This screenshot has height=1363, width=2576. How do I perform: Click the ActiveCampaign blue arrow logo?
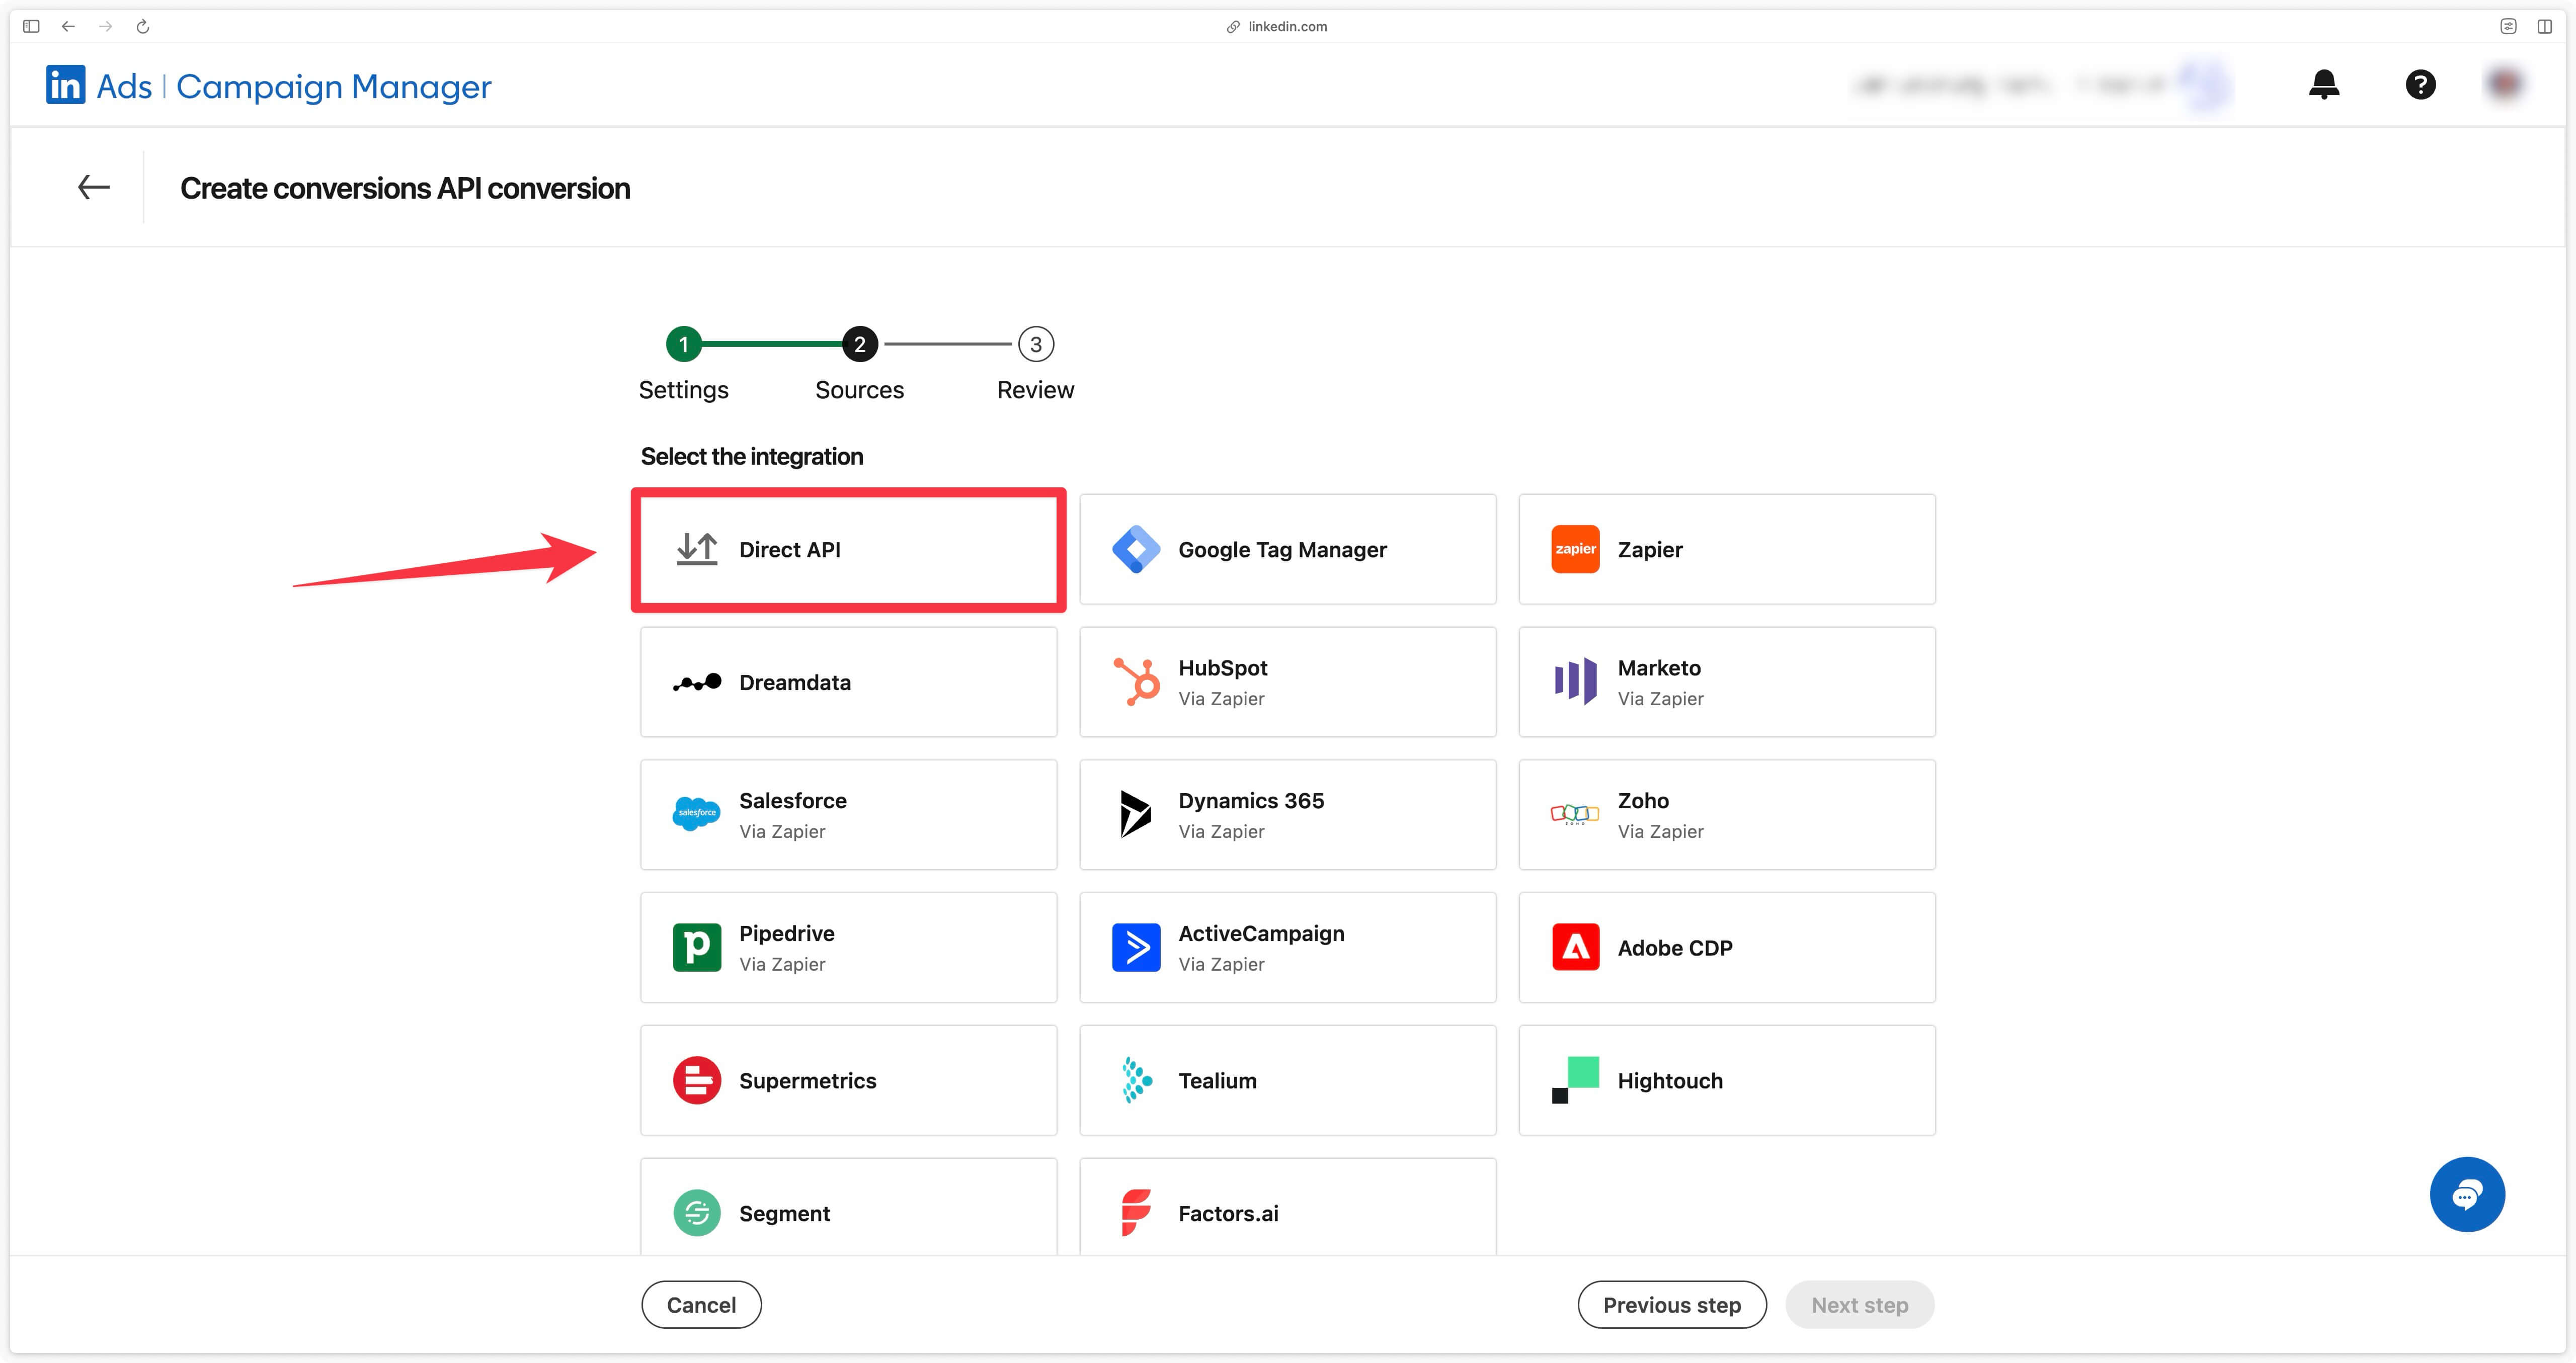click(1136, 947)
